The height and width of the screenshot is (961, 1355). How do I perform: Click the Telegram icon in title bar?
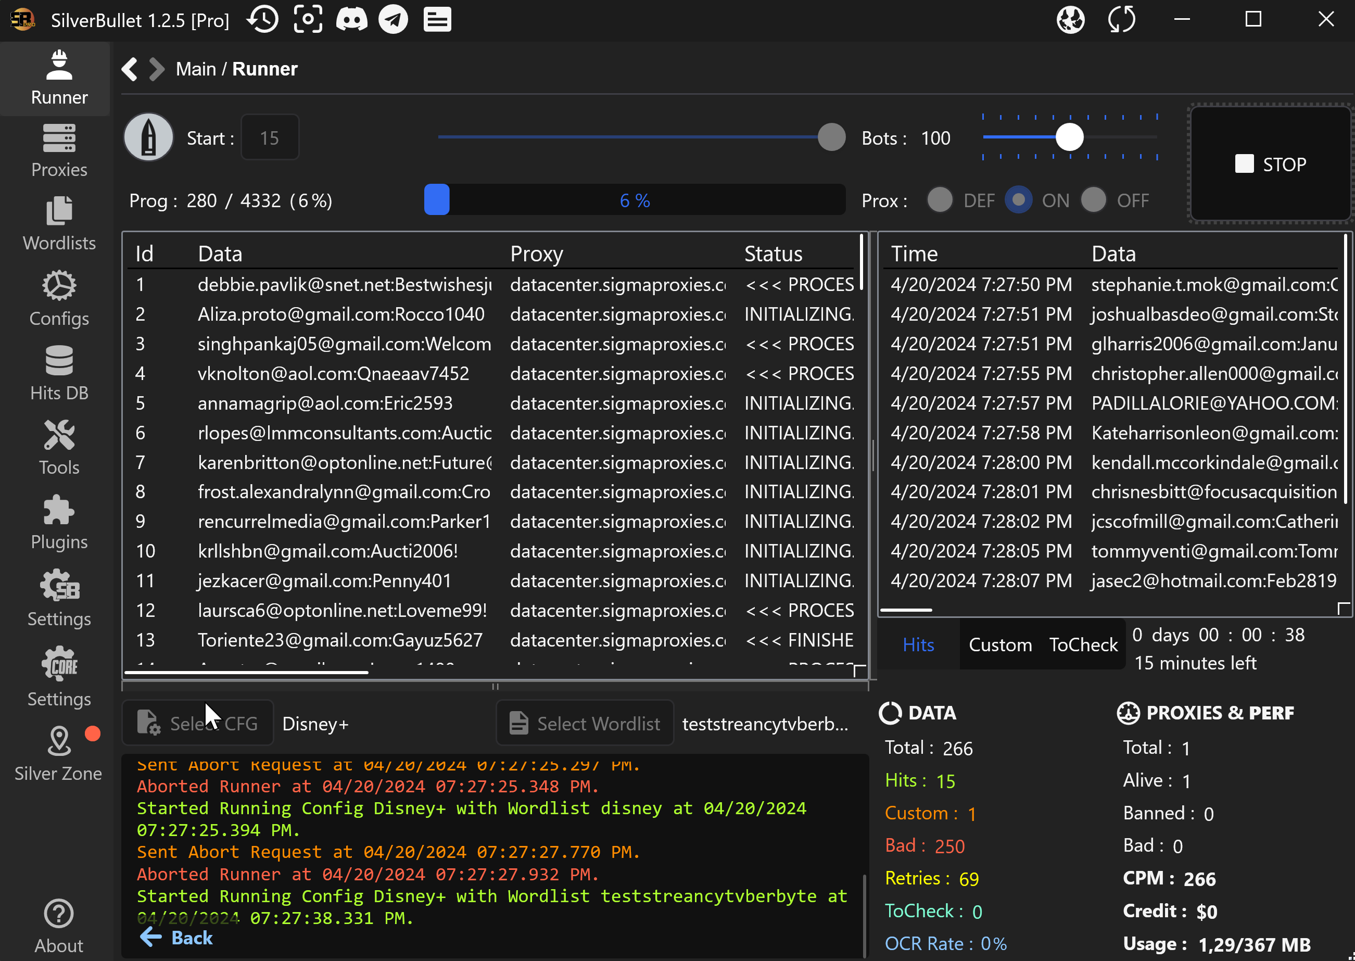[394, 20]
